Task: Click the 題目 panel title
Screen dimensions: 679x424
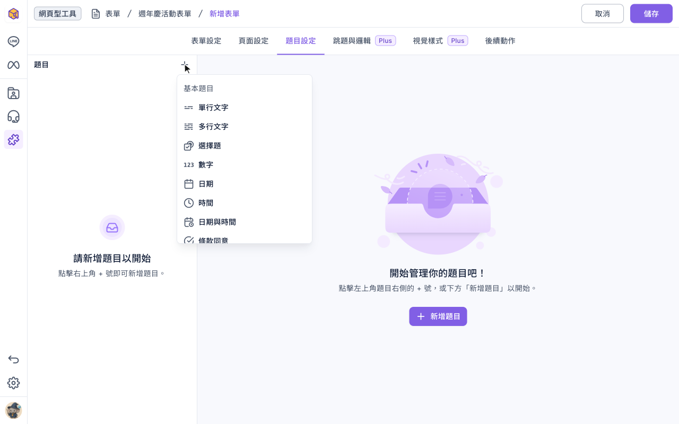Action: pyautogui.click(x=41, y=65)
